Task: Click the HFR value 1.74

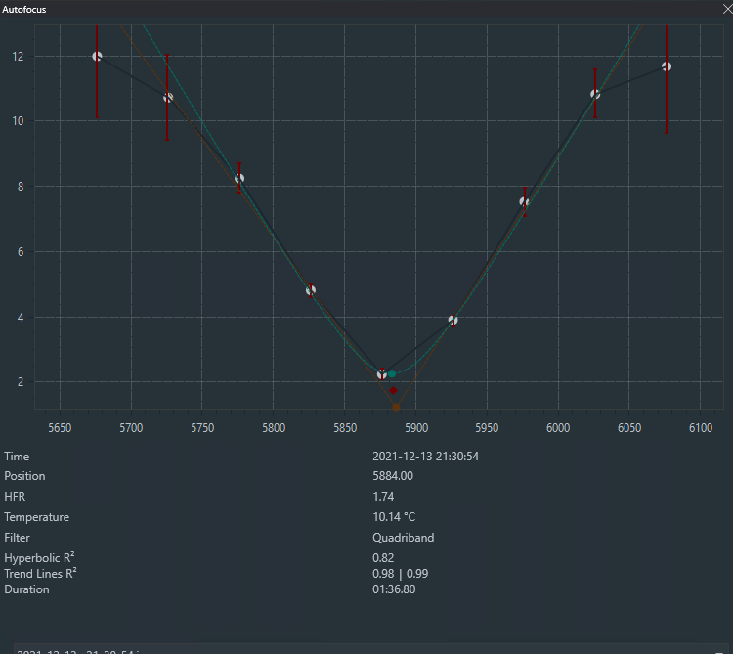Action: [383, 497]
